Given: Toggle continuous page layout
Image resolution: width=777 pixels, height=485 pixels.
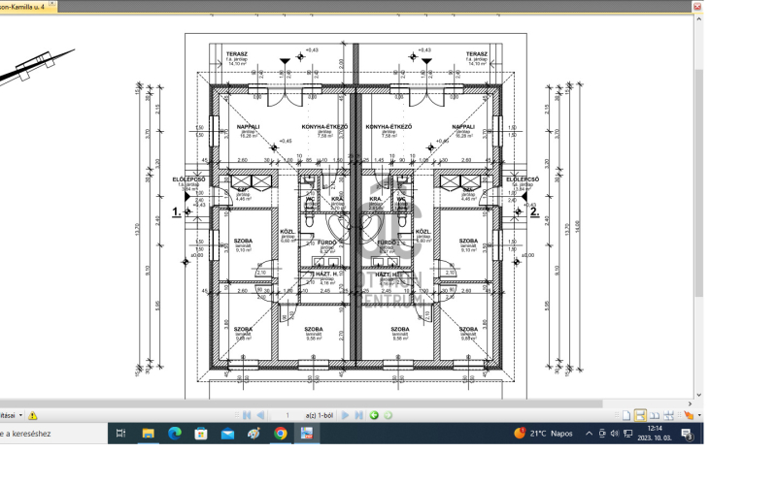Looking at the screenshot, I should tap(640, 415).
